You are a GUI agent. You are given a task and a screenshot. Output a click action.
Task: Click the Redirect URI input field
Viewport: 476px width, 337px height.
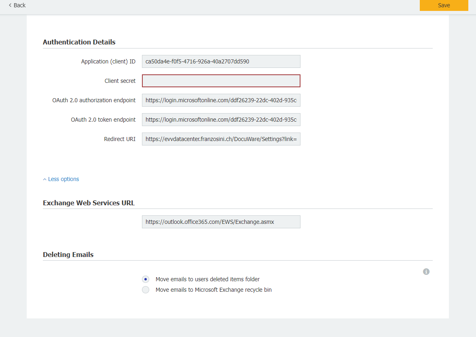(x=221, y=139)
